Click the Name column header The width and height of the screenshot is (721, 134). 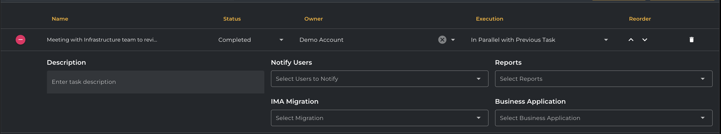coord(60,19)
